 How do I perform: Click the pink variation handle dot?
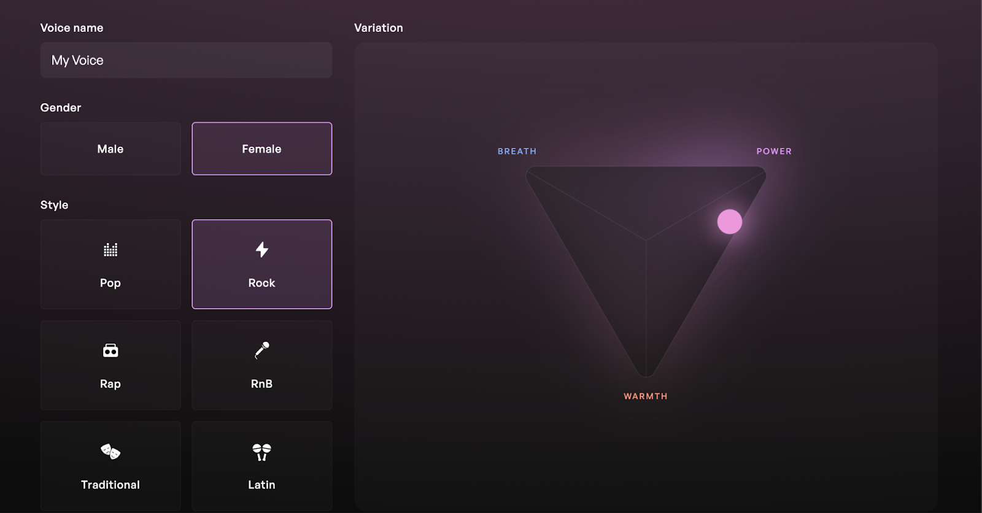tap(730, 222)
